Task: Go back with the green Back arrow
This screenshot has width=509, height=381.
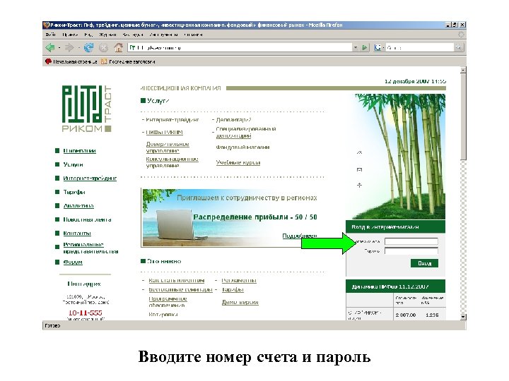Action: 50,48
